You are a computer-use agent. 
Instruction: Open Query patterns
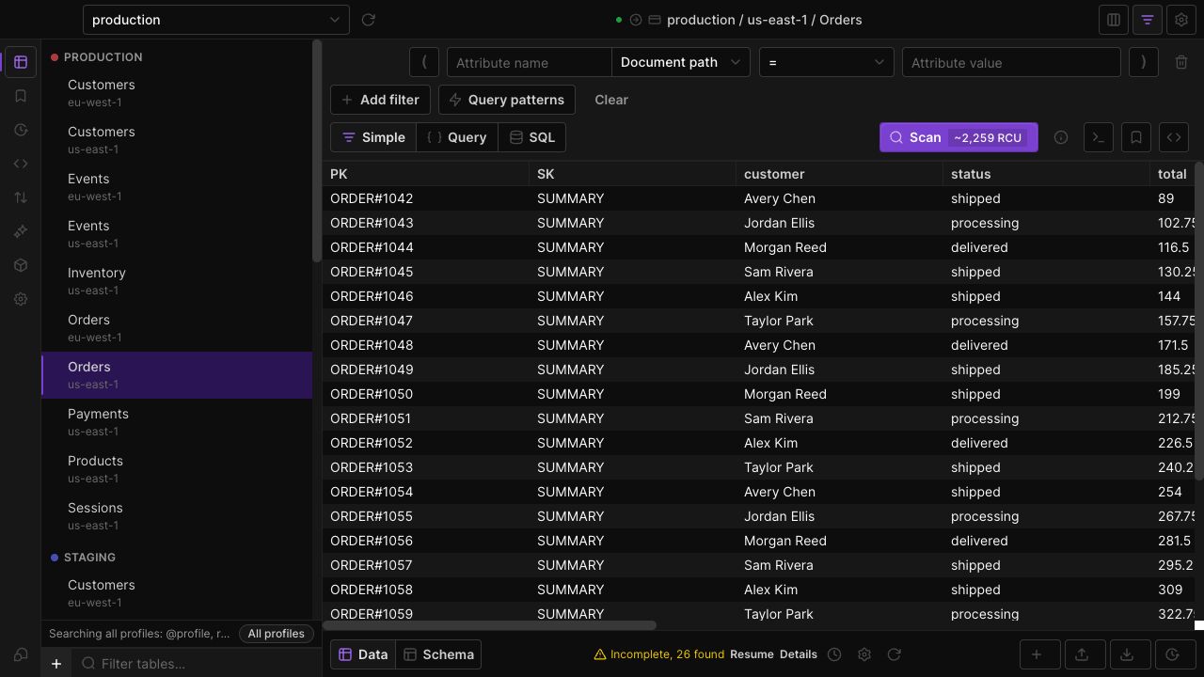[507, 100]
